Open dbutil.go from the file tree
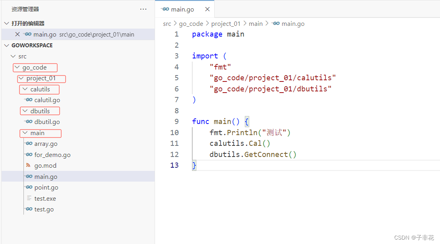This screenshot has width=440, height=244. pos(47,122)
